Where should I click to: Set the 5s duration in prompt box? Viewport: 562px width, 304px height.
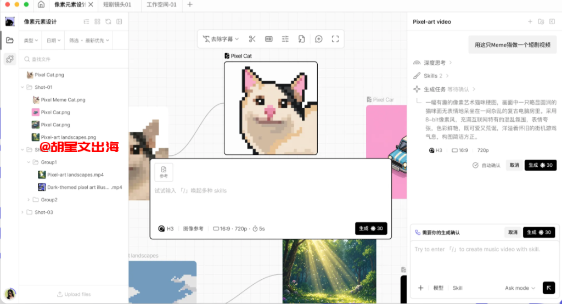259,229
